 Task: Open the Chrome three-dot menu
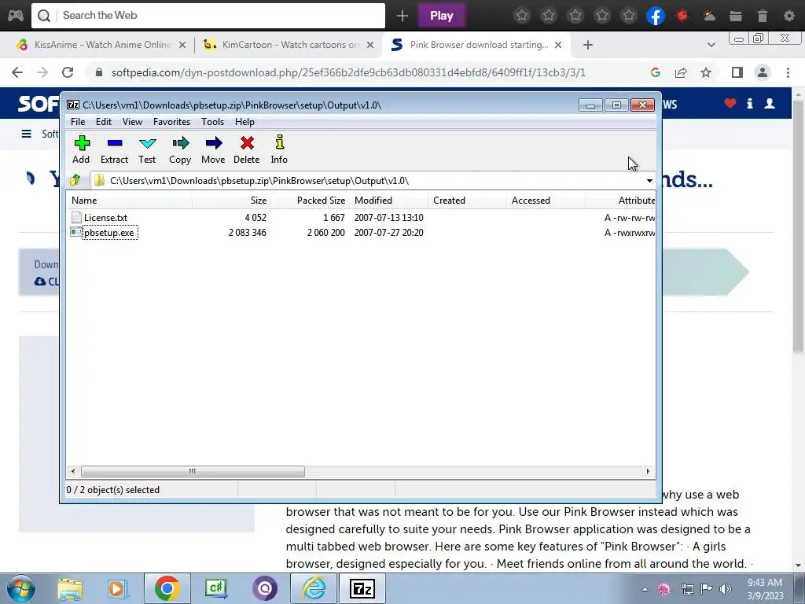(x=788, y=72)
